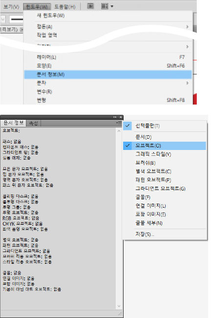
Task: Click the 오브젝트: heading in the panel
Action: (11, 130)
